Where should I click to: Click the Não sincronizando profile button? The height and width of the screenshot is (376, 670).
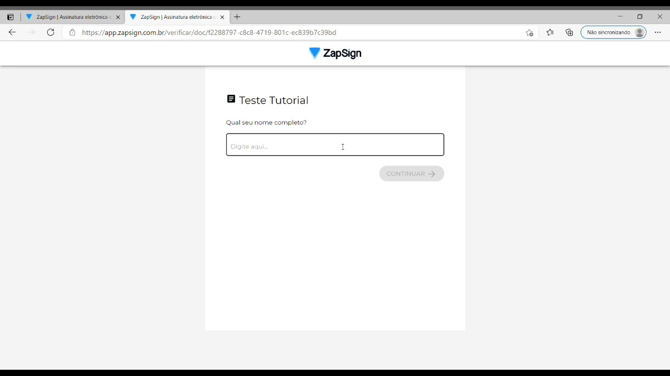pyautogui.click(x=613, y=32)
